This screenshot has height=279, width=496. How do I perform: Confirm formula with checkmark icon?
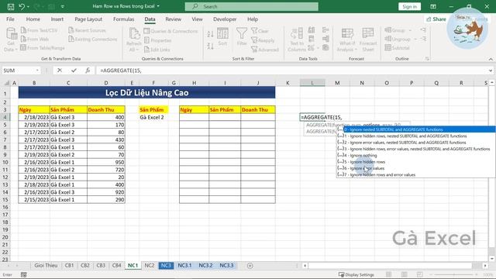click(x=74, y=71)
